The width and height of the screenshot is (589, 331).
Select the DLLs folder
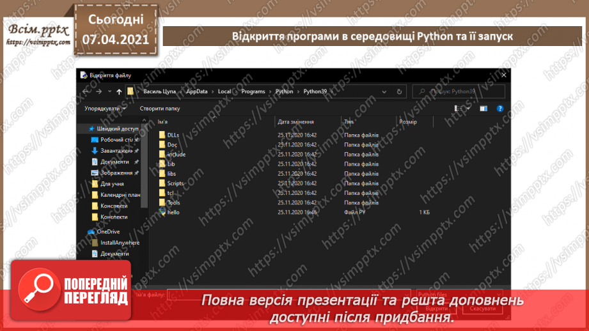169,135
